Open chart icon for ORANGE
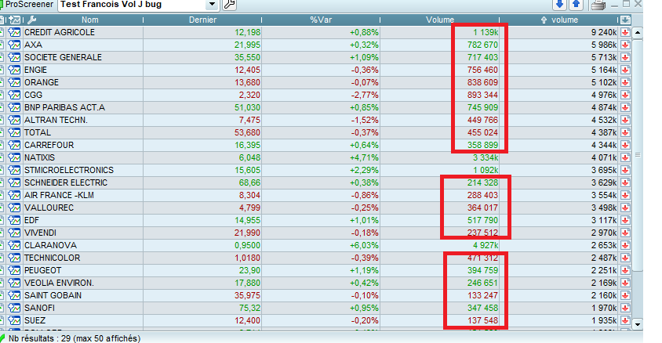Viewport: 662px width, 343px height. 14,82
